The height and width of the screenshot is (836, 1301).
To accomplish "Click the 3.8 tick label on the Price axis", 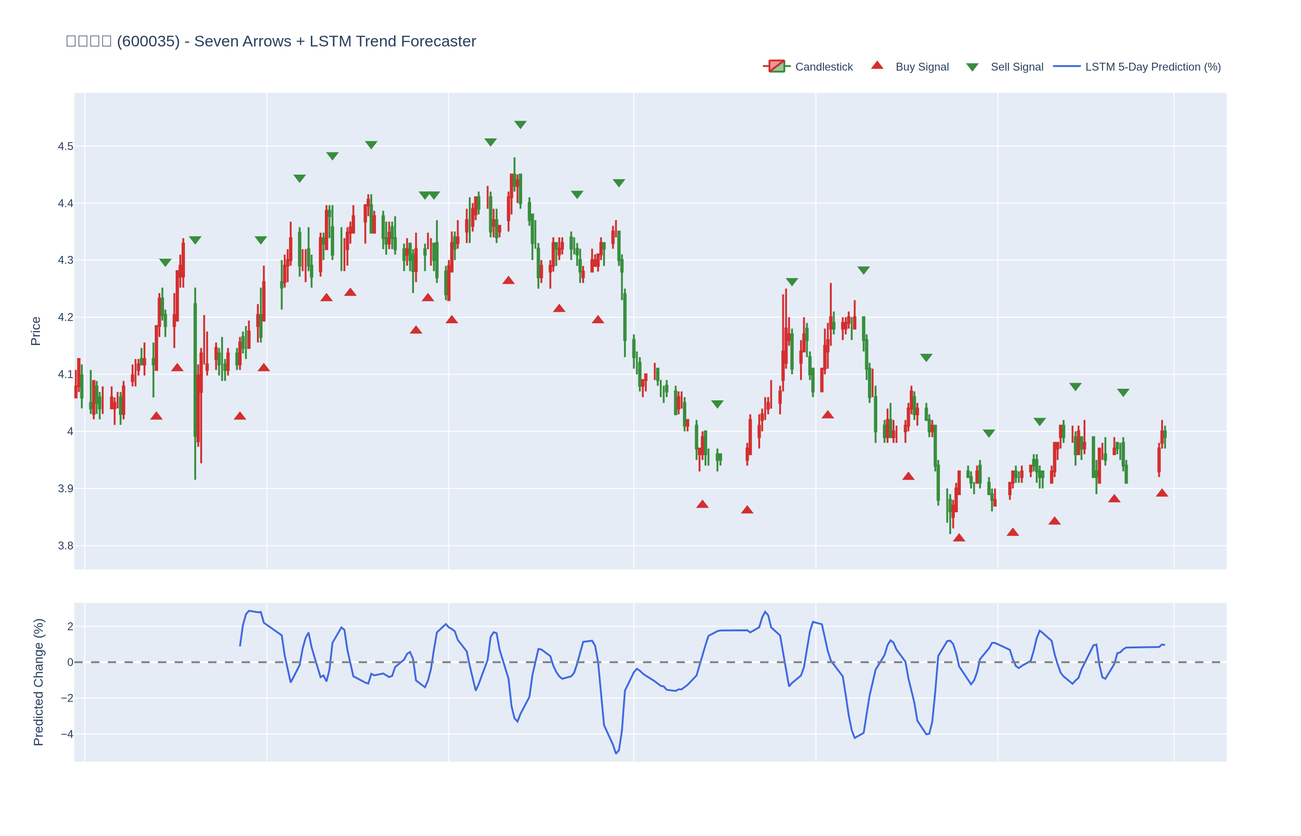I will (65, 546).
